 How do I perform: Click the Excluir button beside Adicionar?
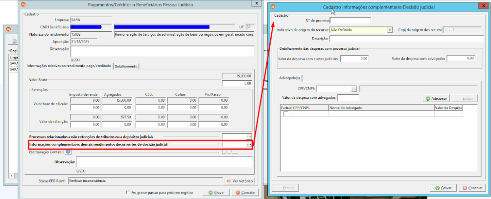pos(465,98)
